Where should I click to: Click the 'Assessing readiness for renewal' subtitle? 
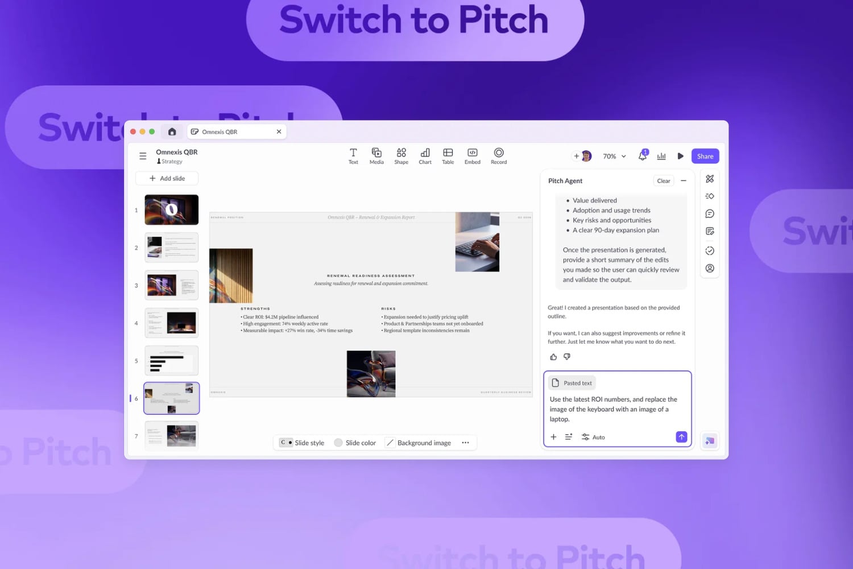click(371, 283)
